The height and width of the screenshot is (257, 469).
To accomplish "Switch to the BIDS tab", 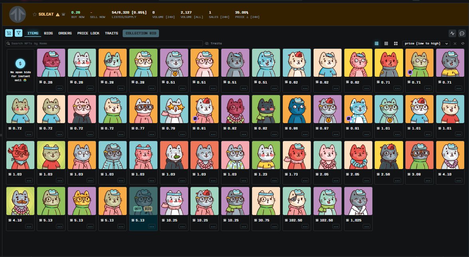I will coord(48,33).
